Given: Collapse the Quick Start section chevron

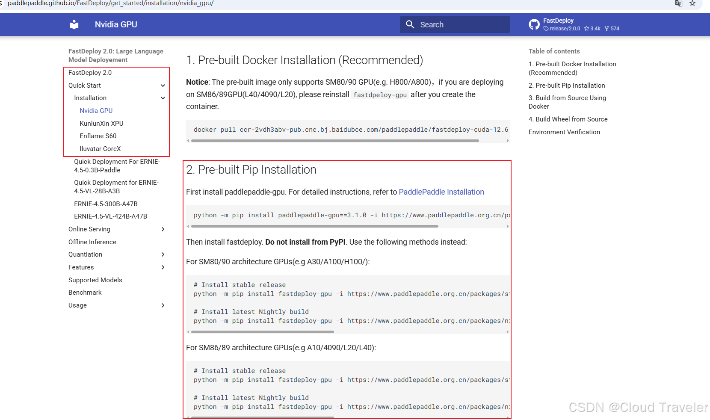Looking at the screenshot, I should pyautogui.click(x=163, y=86).
